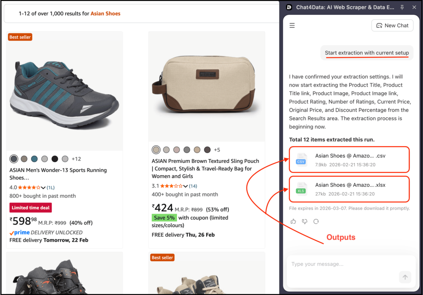The image size is (423, 295).
Task: Open the Chat4Data hamburger menu
Action: (x=292, y=25)
